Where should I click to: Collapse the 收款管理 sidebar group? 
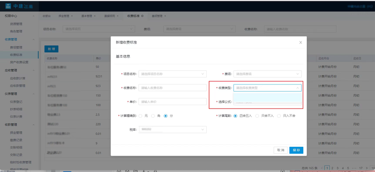coord(33,125)
